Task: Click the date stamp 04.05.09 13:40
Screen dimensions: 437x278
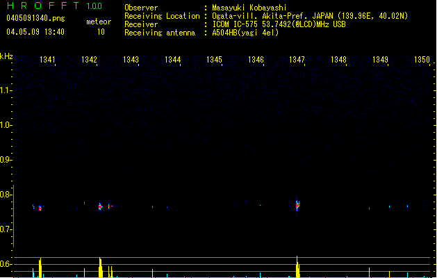Action: click(x=35, y=32)
